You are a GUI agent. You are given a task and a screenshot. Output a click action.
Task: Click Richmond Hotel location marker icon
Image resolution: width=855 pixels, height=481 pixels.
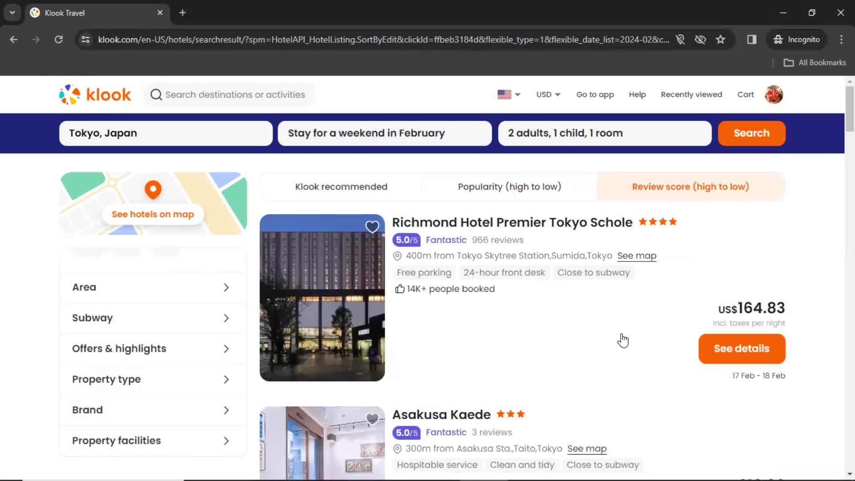pyautogui.click(x=397, y=256)
